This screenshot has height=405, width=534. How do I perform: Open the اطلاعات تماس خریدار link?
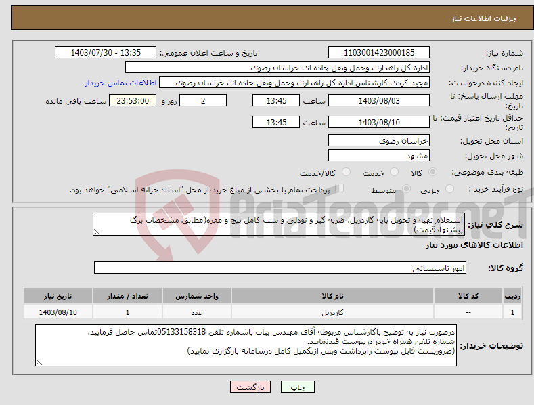[120, 83]
